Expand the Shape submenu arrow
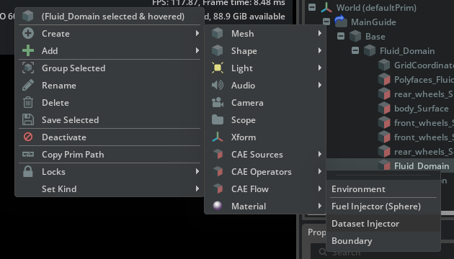This screenshot has height=259, width=454. click(x=320, y=50)
